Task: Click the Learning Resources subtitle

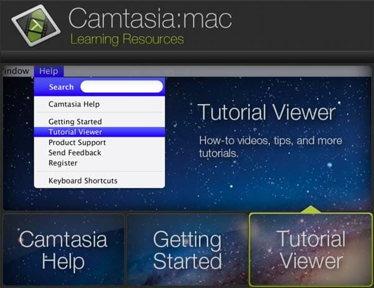Action: point(127,40)
